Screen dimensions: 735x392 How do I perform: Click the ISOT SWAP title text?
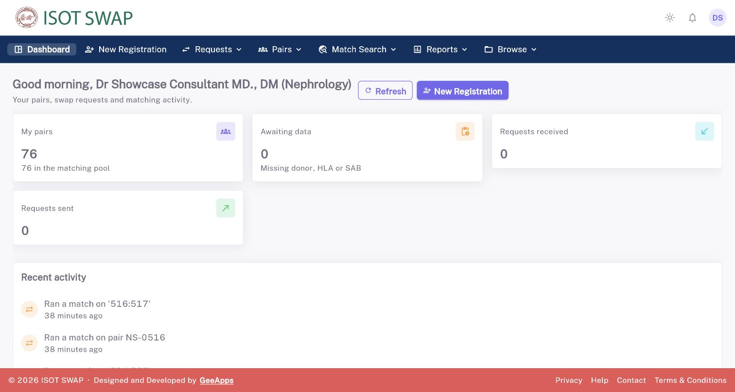[x=88, y=18]
